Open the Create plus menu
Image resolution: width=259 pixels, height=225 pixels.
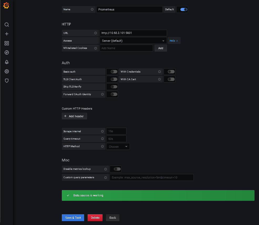point(7,34)
